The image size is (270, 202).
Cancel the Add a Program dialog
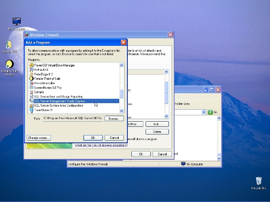click(x=114, y=138)
